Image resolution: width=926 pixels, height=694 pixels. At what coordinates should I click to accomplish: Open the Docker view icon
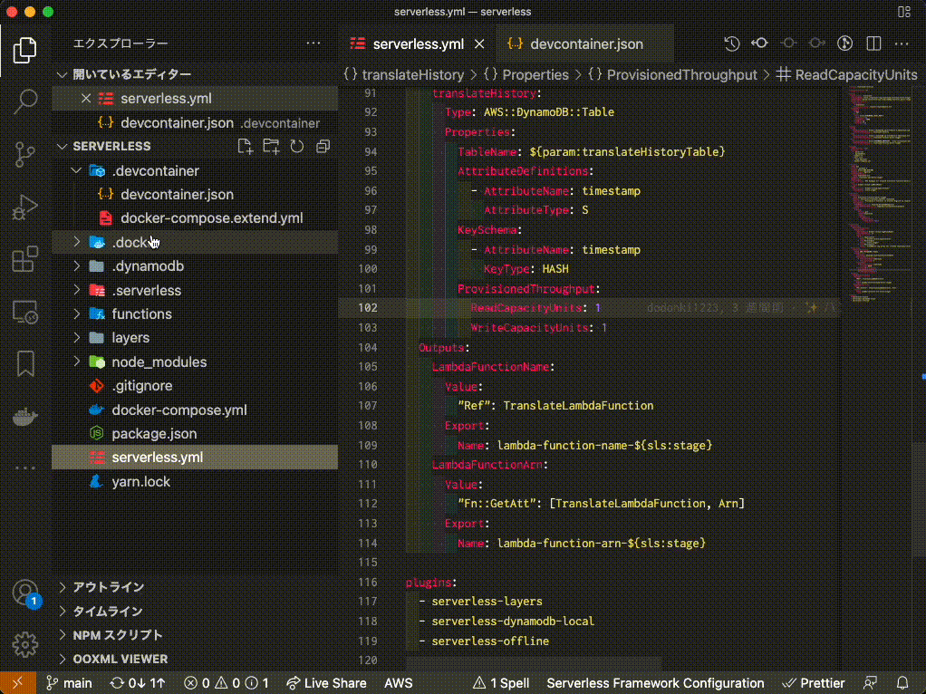pos(24,416)
